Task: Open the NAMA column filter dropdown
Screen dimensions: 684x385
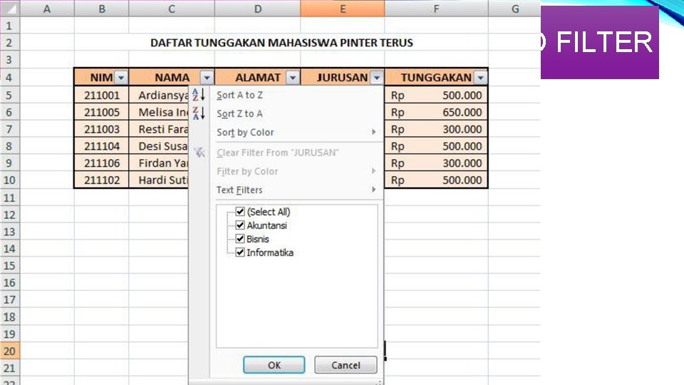Action: 207,78
